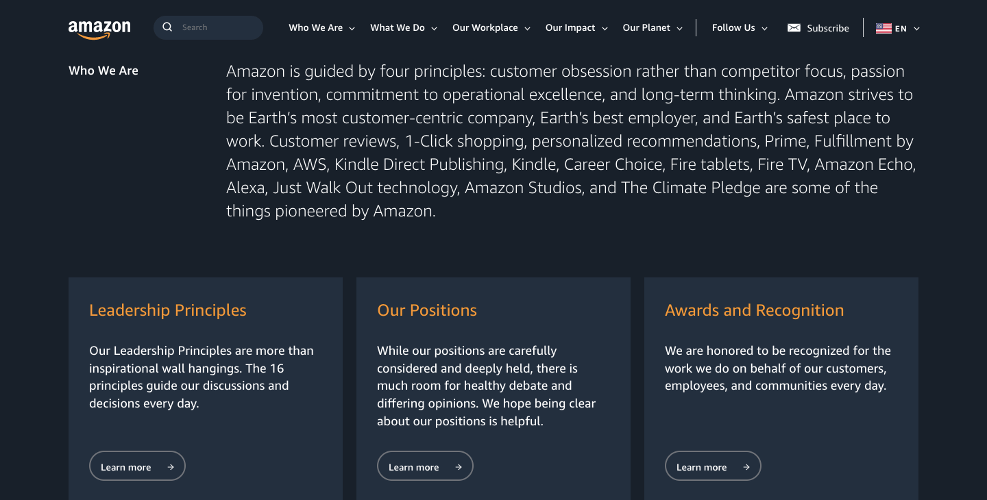
Task: Click the Amazon logo
Action: pos(99,26)
